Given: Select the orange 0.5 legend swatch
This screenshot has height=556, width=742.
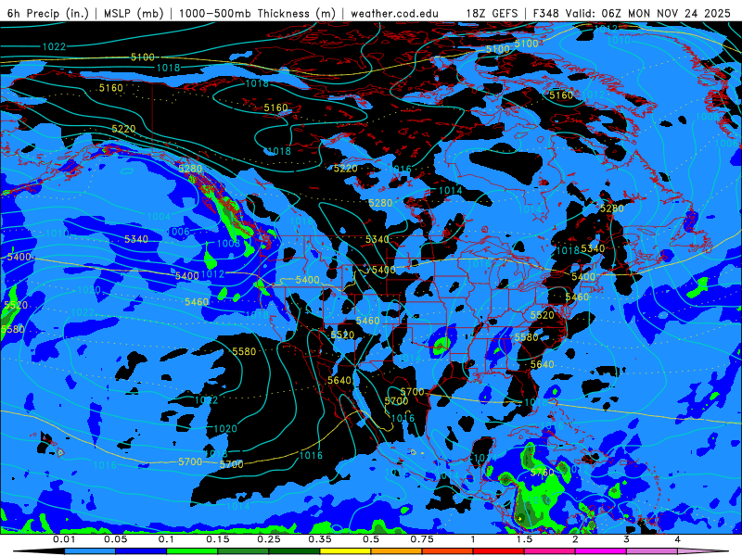Looking at the screenshot, I should coord(397,551).
